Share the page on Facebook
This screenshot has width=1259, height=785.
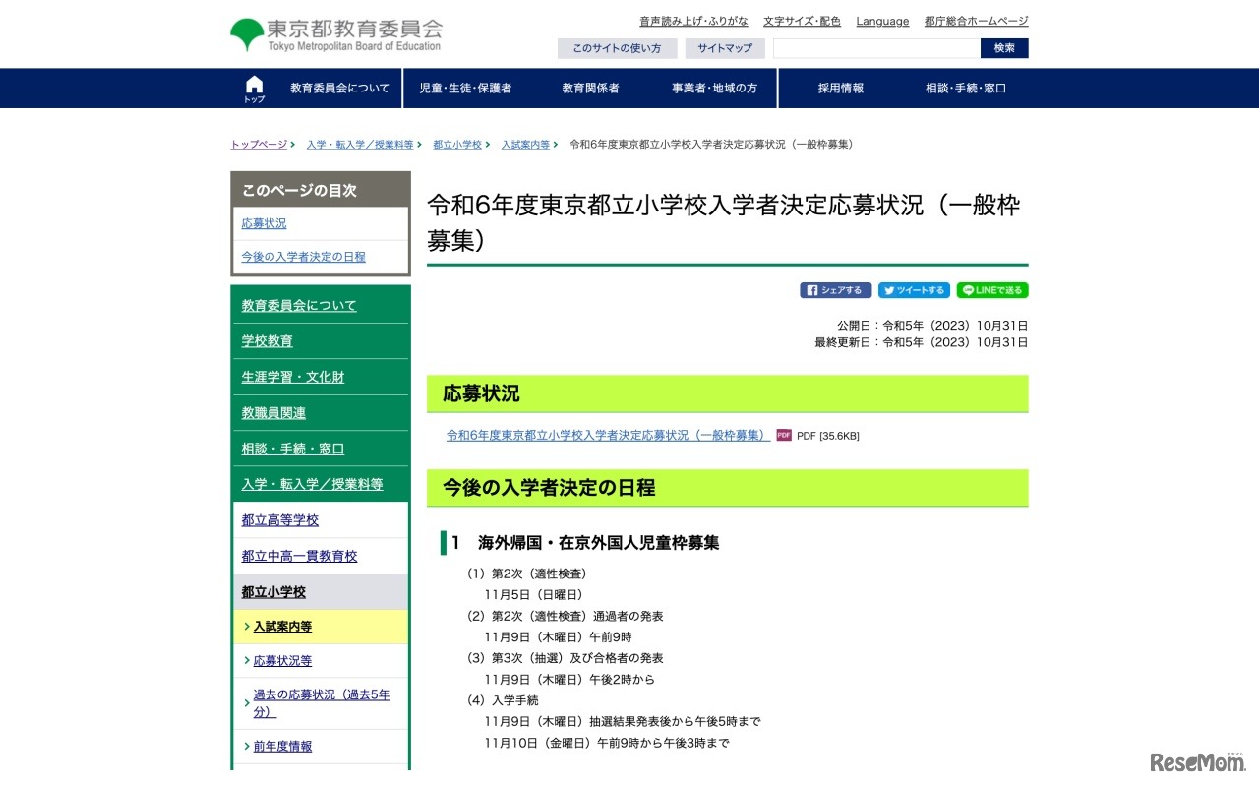coord(835,290)
